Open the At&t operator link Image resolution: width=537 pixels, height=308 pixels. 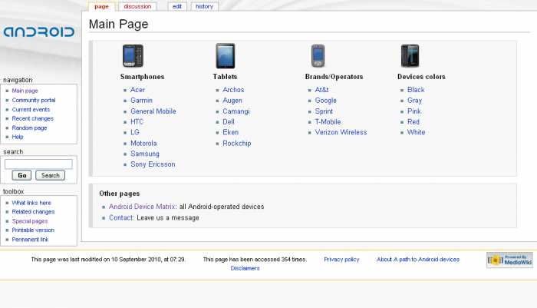pos(321,90)
